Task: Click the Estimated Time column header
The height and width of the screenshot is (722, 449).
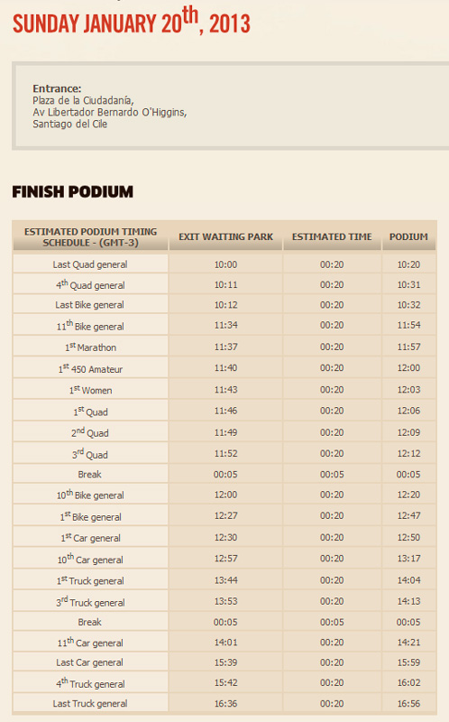Action: [x=332, y=236]
